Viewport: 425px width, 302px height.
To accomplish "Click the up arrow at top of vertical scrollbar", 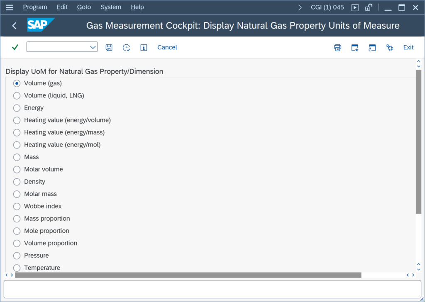I will pyautogui.click(x=418, y=61).
